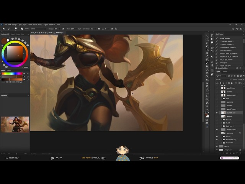Select the Frame tool
245x184 pixels.
click(207, 53)
